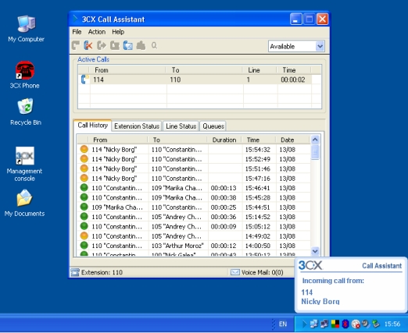
Task: Click the Bluetooth tray icon
Action: point(345,324)
